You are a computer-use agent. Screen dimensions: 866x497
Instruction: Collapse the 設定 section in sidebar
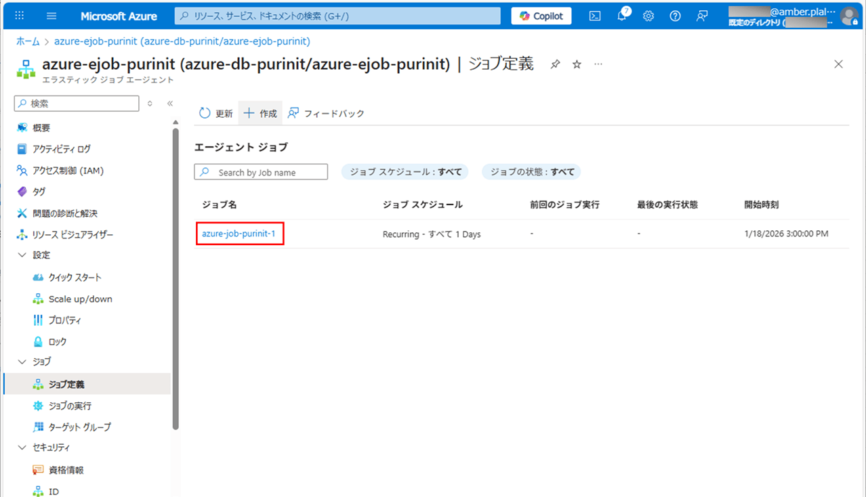(22, 255)
